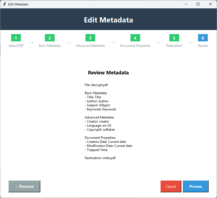Cancel the metadata editing wizard

tap(171, 186)
